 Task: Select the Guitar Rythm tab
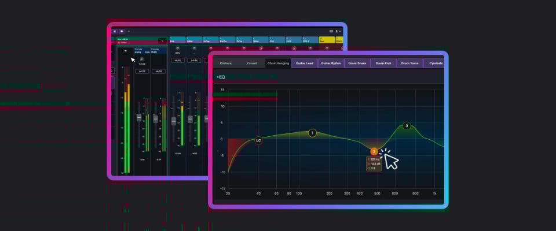(331, 64)
